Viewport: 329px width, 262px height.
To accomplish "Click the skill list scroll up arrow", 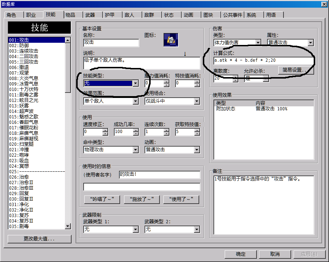I will point(67,40).
